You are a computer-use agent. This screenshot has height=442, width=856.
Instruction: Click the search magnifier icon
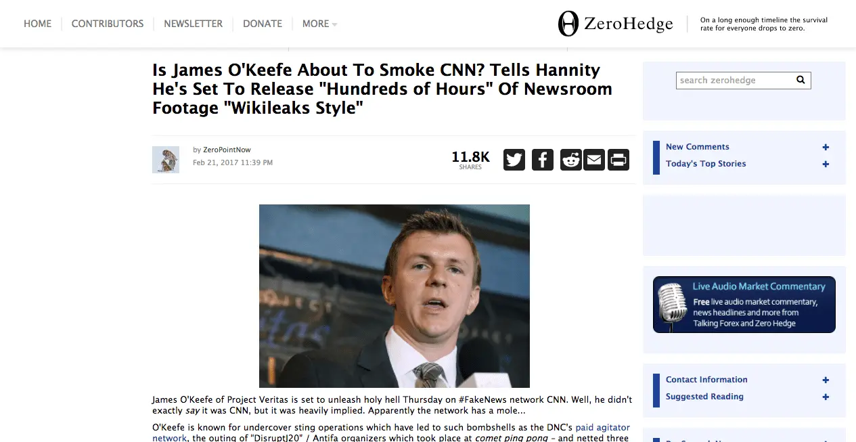[x=801, y=80]
